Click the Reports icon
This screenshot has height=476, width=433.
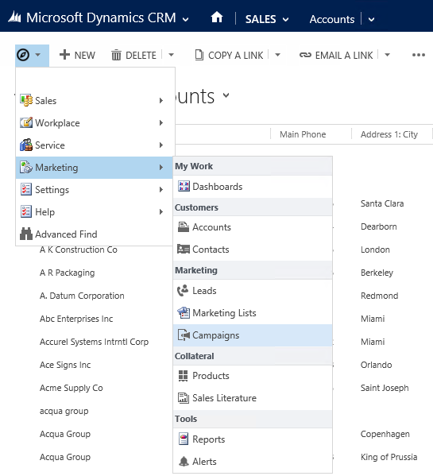coord(184,439)
